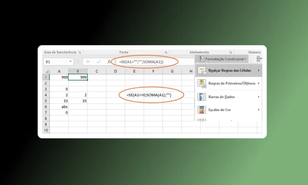Select row 5 header
308x185 pixels.
point(46,101)
